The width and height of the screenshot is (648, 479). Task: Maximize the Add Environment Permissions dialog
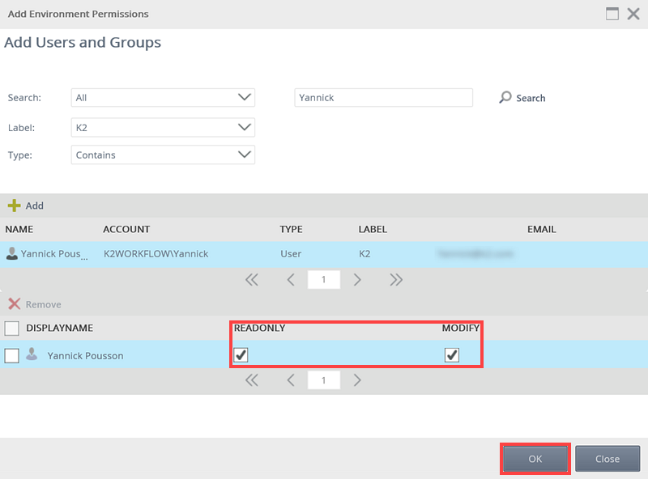[x=612, y=14]
